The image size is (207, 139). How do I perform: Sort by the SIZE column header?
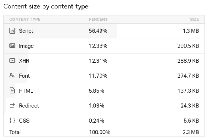tap(194, 19)
